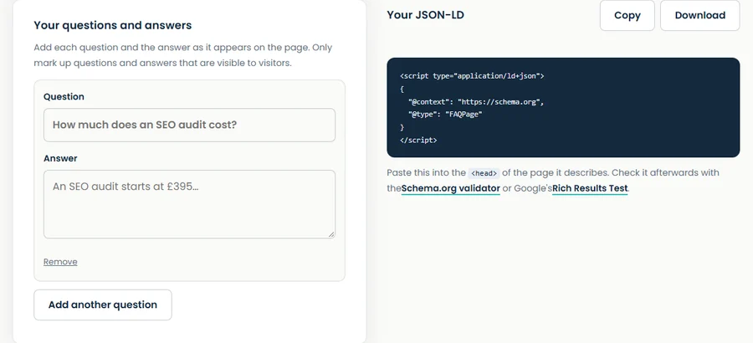This screenshot has height=343, width=753.
Task: Click the closing </script> tag line
Action: [418, 141]
